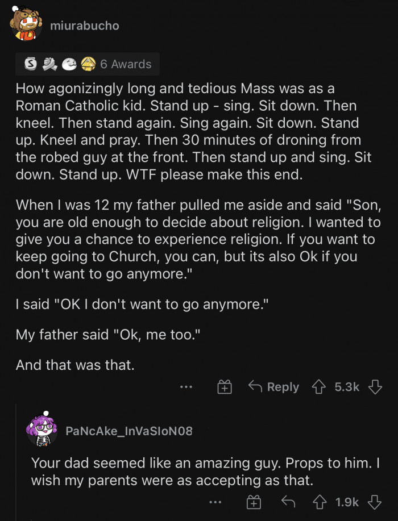Click the reply arrow on PaNcAke's comment
The width and height of the screenshot is (398, 521).
point(289,502)
